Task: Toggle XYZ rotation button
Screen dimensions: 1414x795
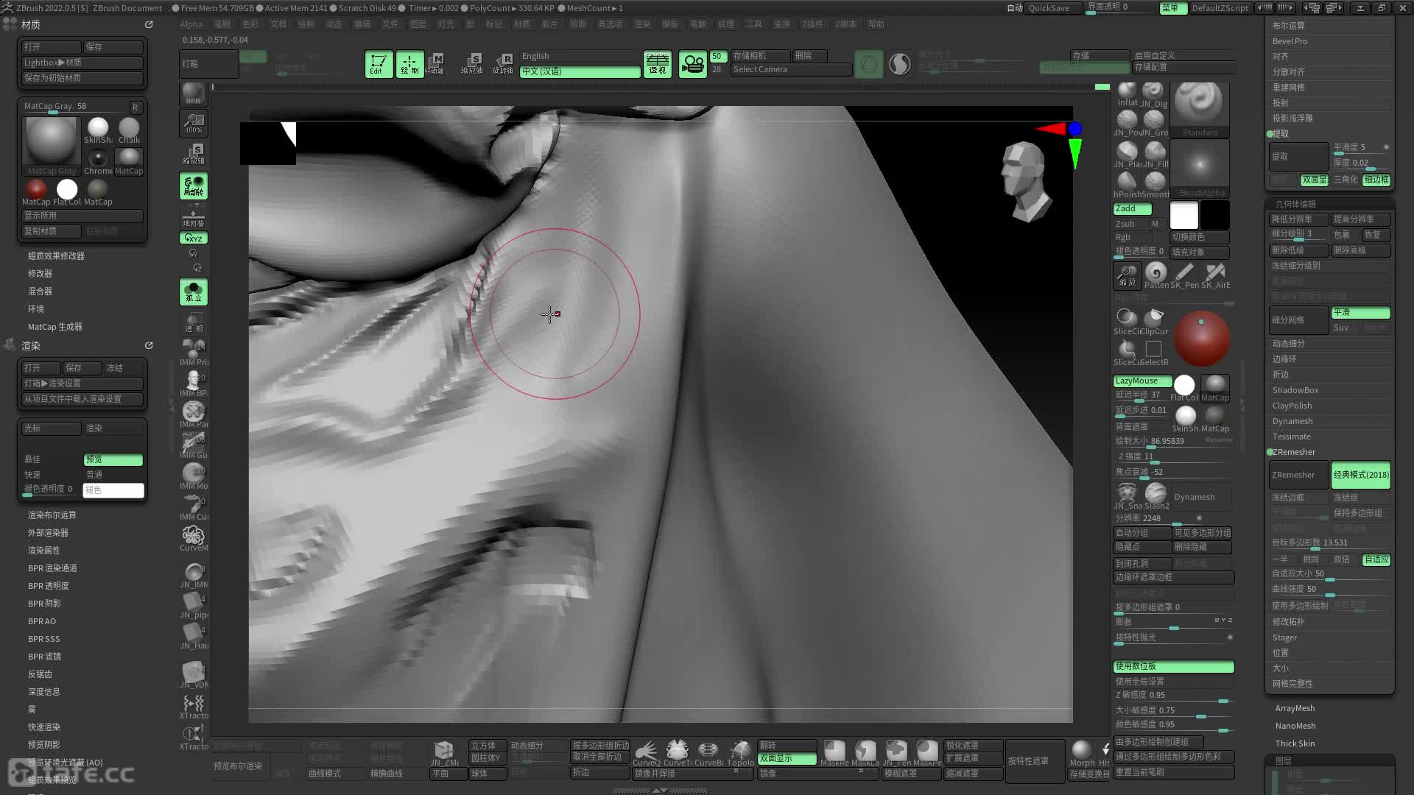Action: tap(194, 239)
